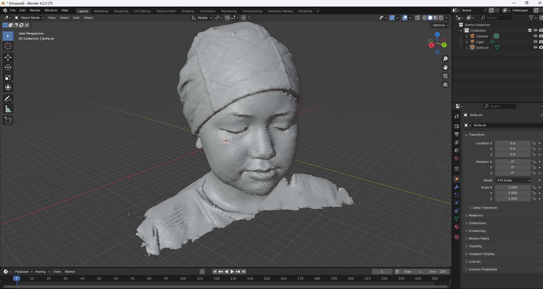Image resolution: width=543 pixels, height=289 pixels.
Task: Open the Modifiers wrench properties tab
Action: (457, 187)
